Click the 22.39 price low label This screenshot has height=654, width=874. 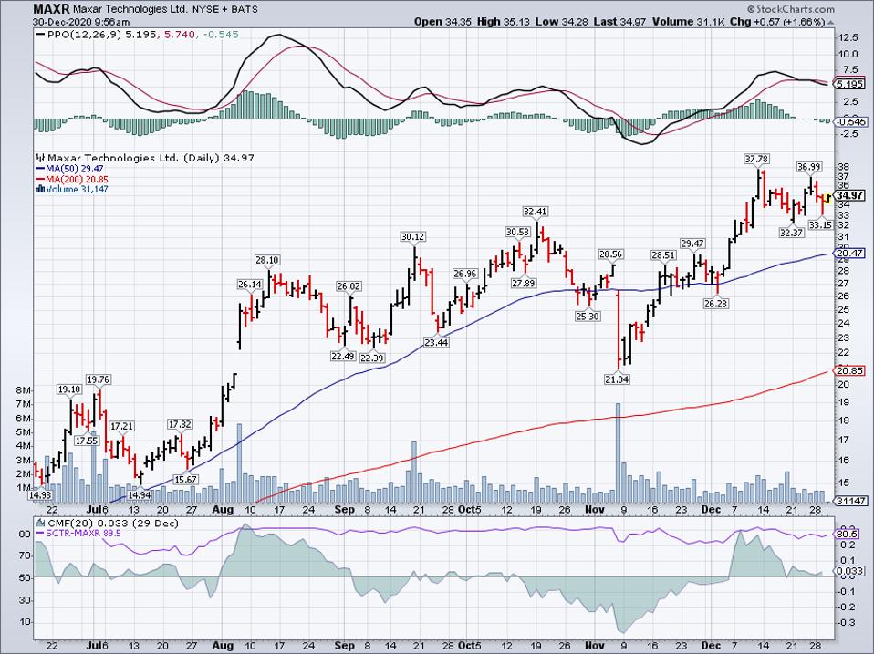372,358
